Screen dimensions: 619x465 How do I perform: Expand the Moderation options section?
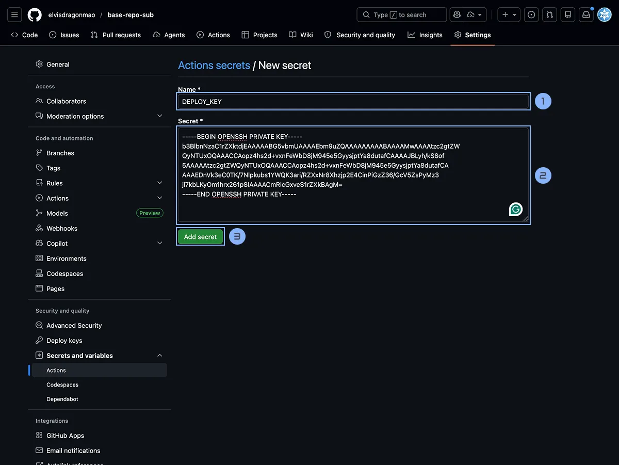[x=159, y=116]
